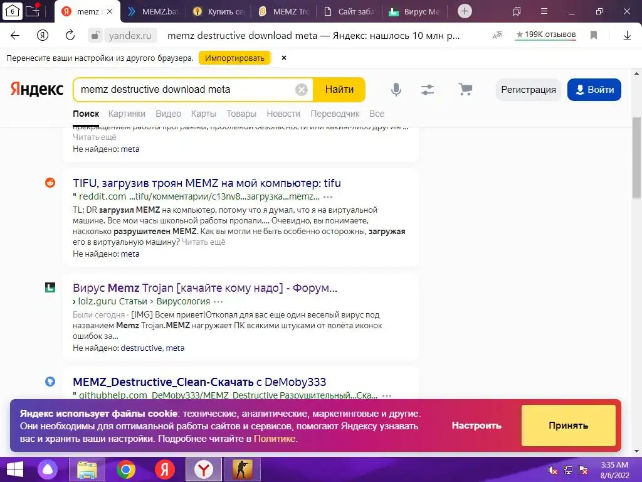Open more options dots for lolz.guru result
642x482 pixels.
[218, 302]
